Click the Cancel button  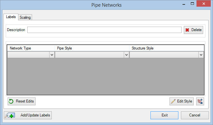[x=195, y=115]
